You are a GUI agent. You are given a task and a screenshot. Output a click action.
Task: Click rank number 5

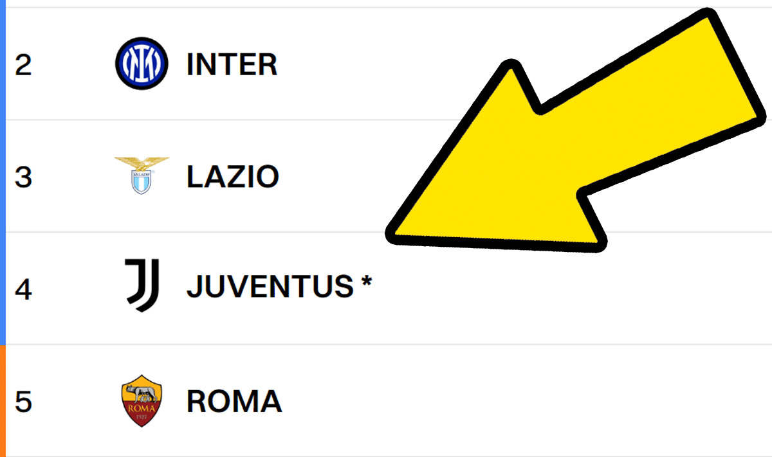click(x=23, y=402)
